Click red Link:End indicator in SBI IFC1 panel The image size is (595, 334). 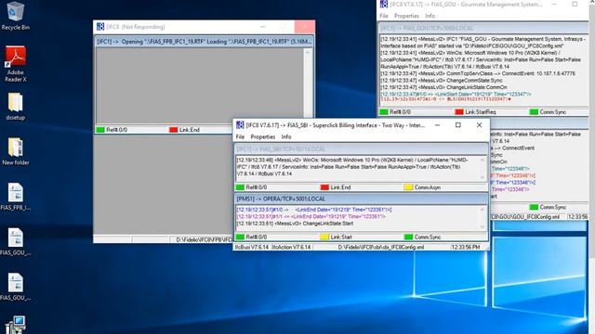point(324,187)
